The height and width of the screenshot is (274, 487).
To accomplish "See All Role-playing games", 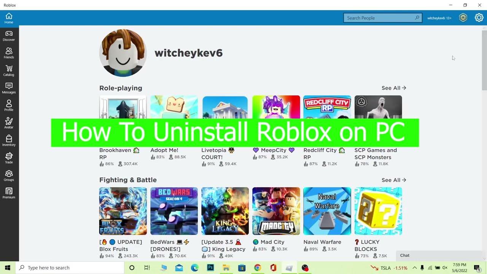I will pos(394,88).
